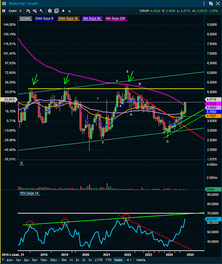Image resolution: width=222 pixels, height=264 pixels.
Task: Select the 'YTD' range button
Action: point(109,260)
